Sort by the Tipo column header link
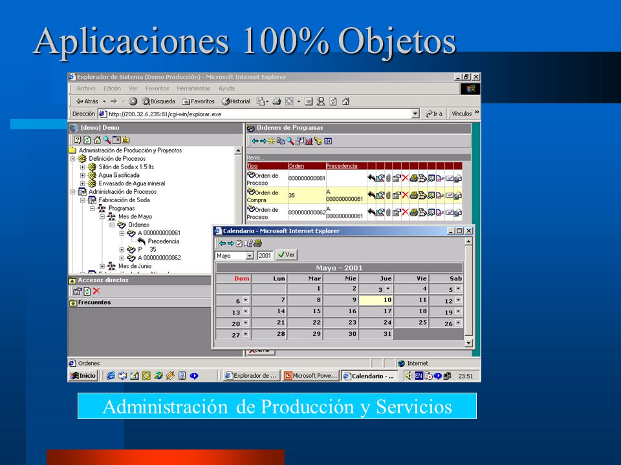The width and height of the screenshot is (621, 465). pos(252,166)
